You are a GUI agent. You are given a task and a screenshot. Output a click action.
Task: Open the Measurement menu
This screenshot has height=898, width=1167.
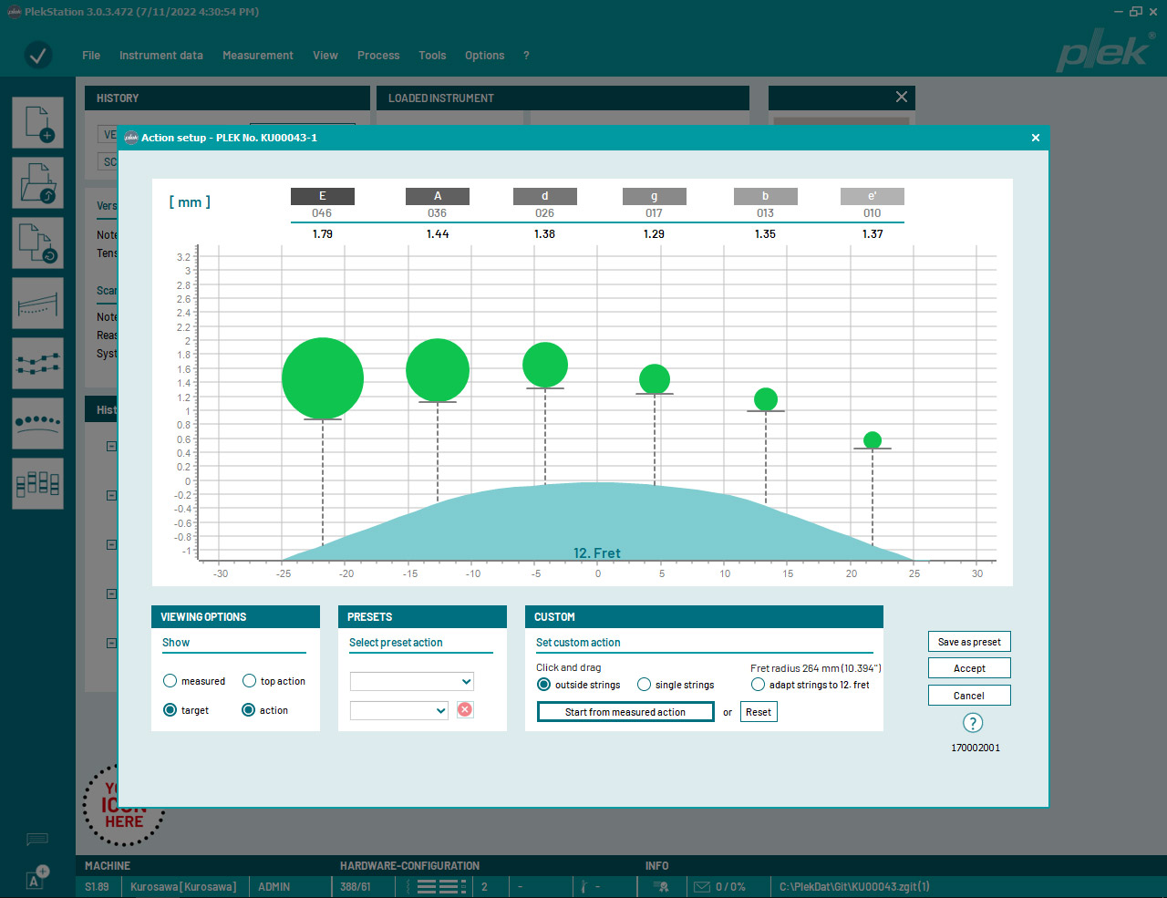(258, 56)
